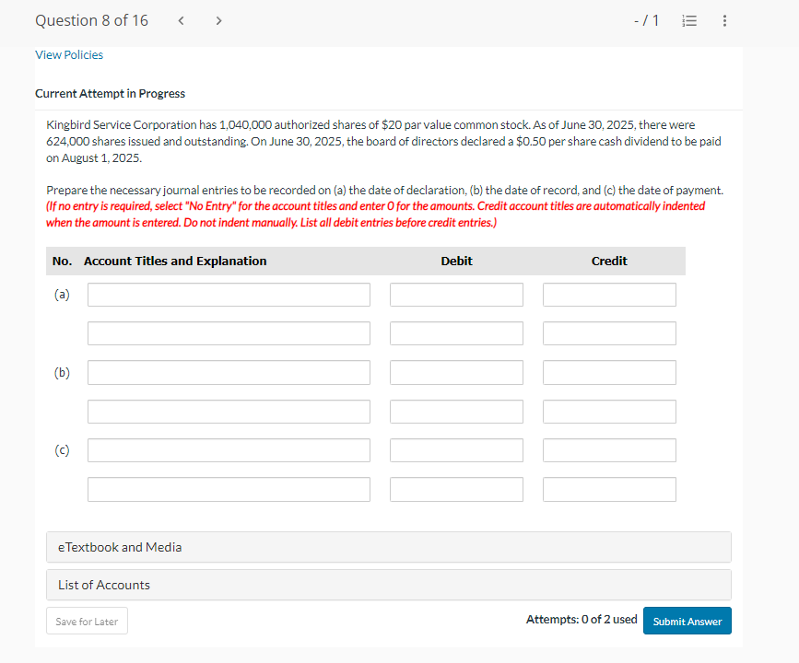This screenshot has height=663, width=799.
Task: Select second account title field for entry (c)
Action: pos(229,489)
